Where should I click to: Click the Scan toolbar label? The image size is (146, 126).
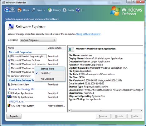pyautogui.click(x=39, y=10)
